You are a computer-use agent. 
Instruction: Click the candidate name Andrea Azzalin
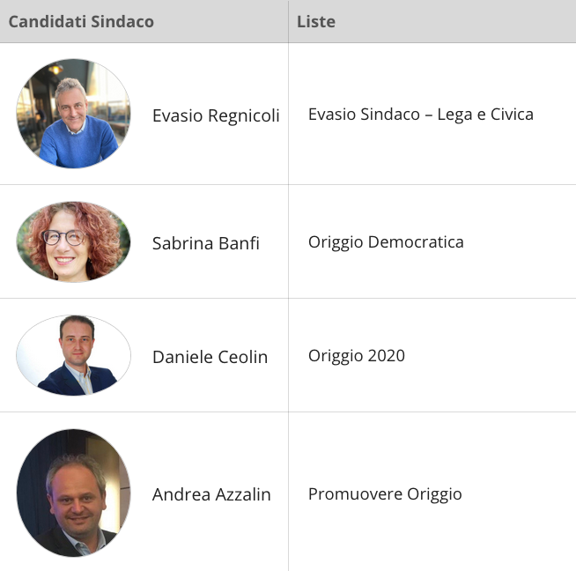click(x=211, y=494)
